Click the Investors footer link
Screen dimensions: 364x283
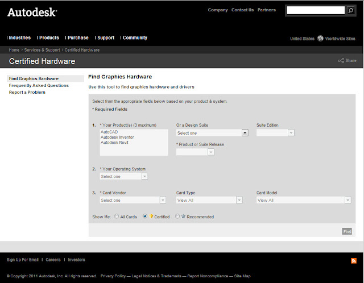(76, 260)
